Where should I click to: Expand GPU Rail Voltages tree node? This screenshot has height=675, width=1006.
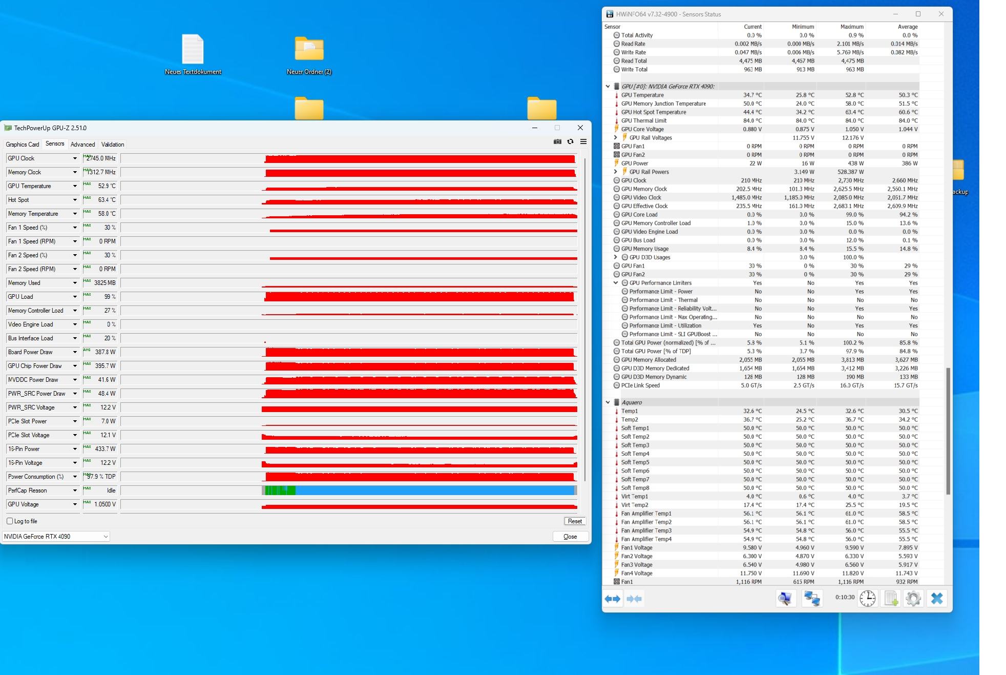coord(616,137)
